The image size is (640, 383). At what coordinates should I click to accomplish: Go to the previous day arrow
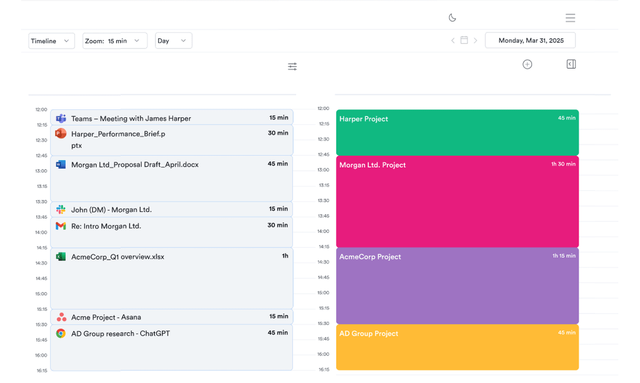point(453,40)
